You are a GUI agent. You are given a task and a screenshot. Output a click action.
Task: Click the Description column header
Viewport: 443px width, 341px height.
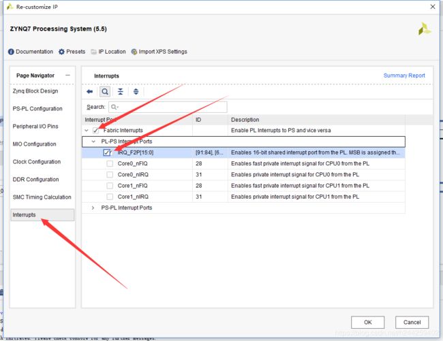[x=316, y=120]
